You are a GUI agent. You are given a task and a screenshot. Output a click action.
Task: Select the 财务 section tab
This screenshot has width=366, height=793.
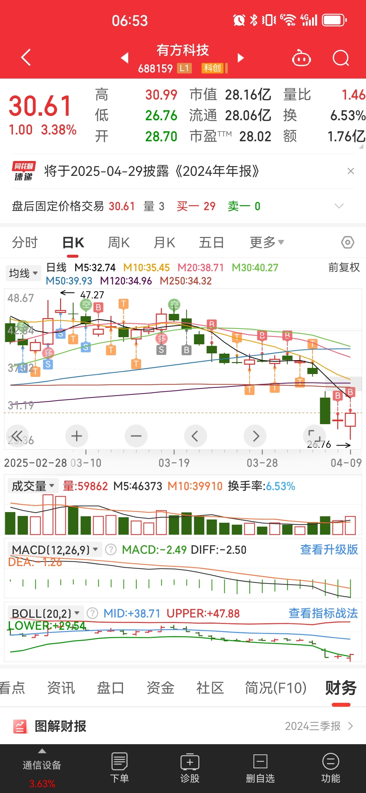(341, 688)
